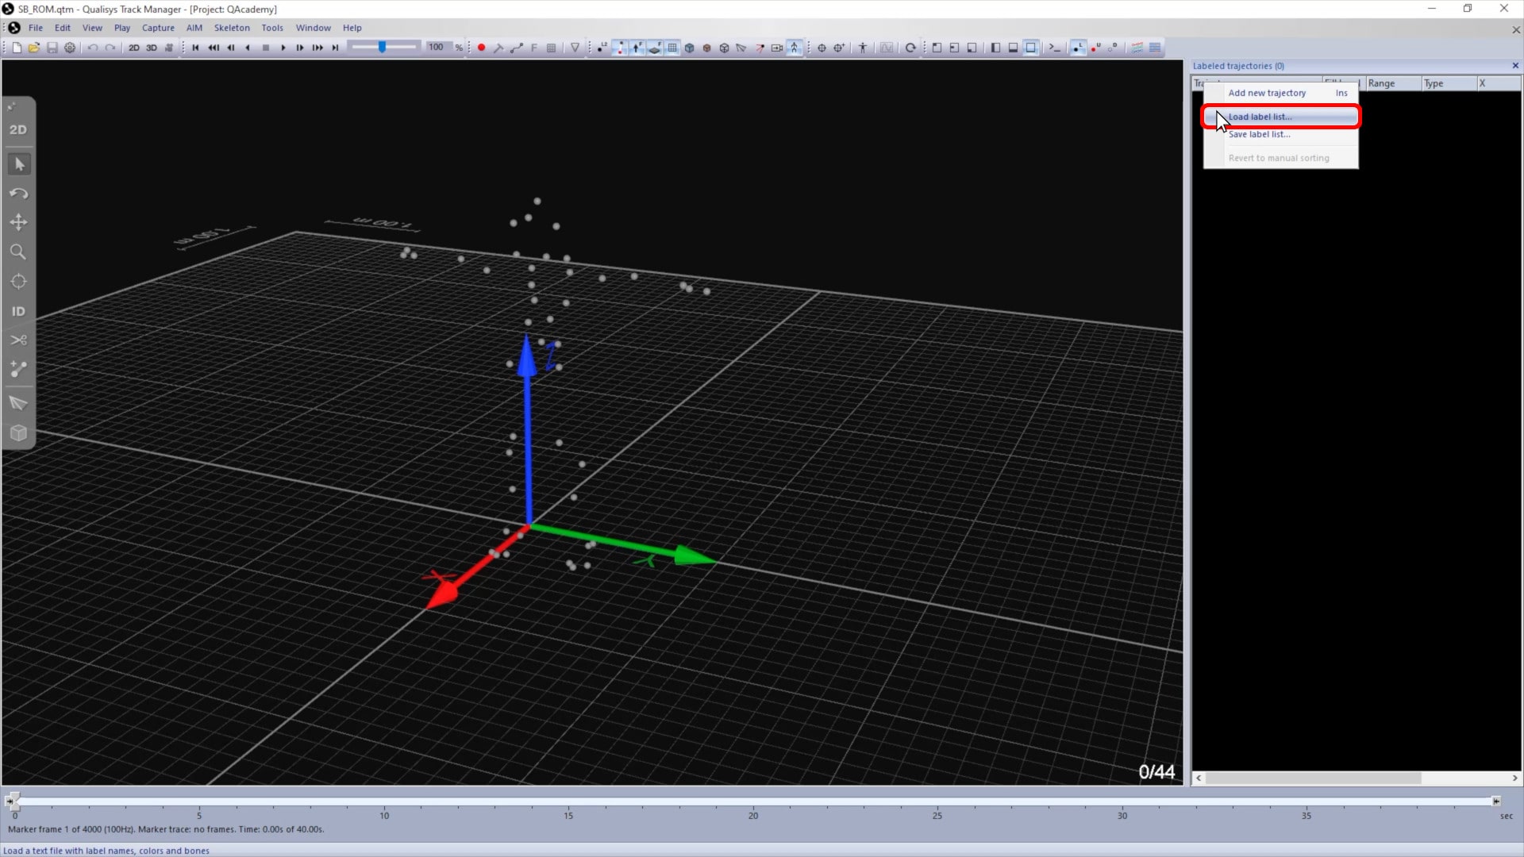Open project settings gear icon
Screen dimensions: 1524x857
(x=70, y=48)
